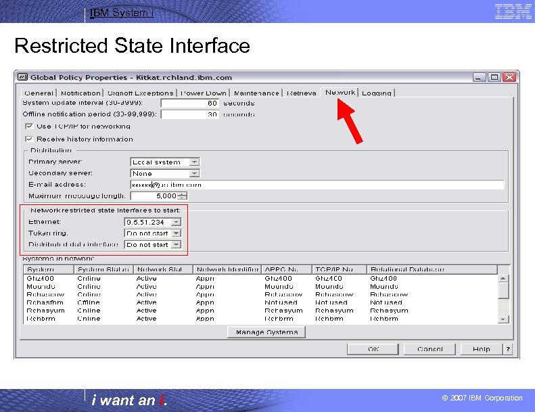This screenshot has height=412, width=535.
Task: Click the systems list scrollbar thumb
Action: click(503, 290)
